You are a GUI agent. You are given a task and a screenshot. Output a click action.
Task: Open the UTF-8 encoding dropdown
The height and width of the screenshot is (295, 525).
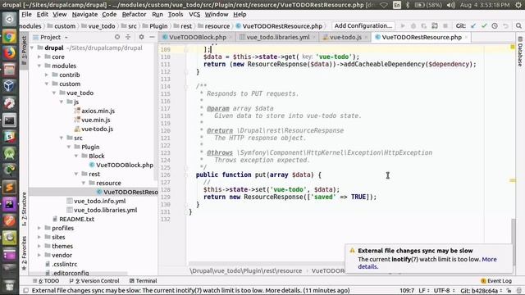(x=445, y=290)
